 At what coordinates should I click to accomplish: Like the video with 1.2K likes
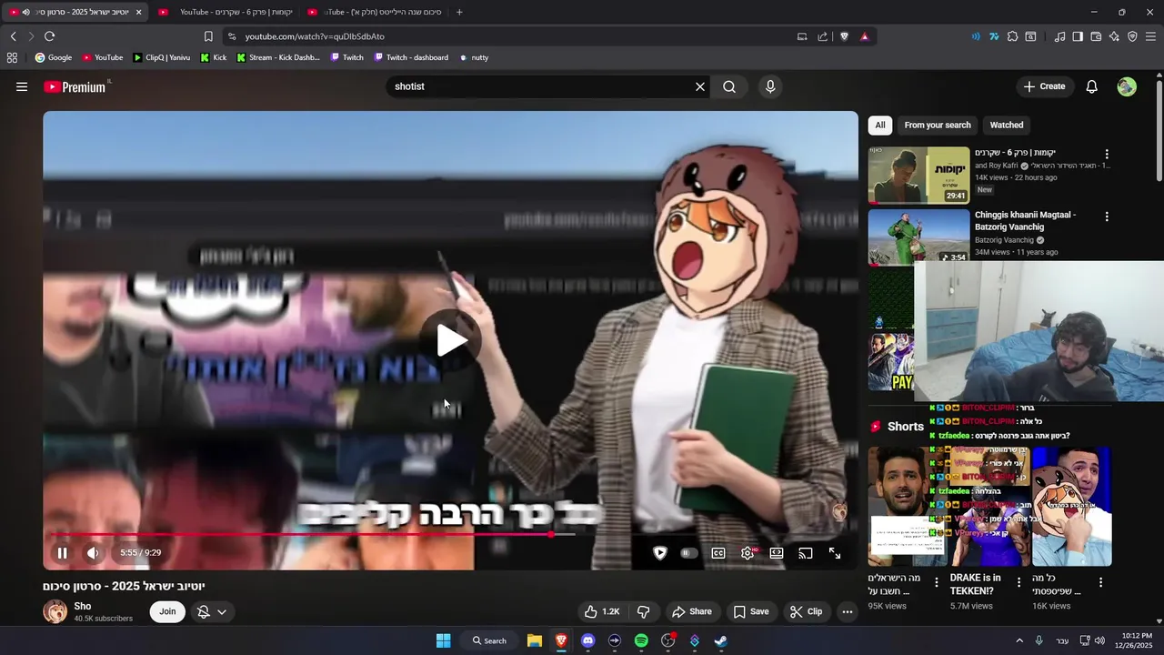pyautogui.click(x=602, y=611)
